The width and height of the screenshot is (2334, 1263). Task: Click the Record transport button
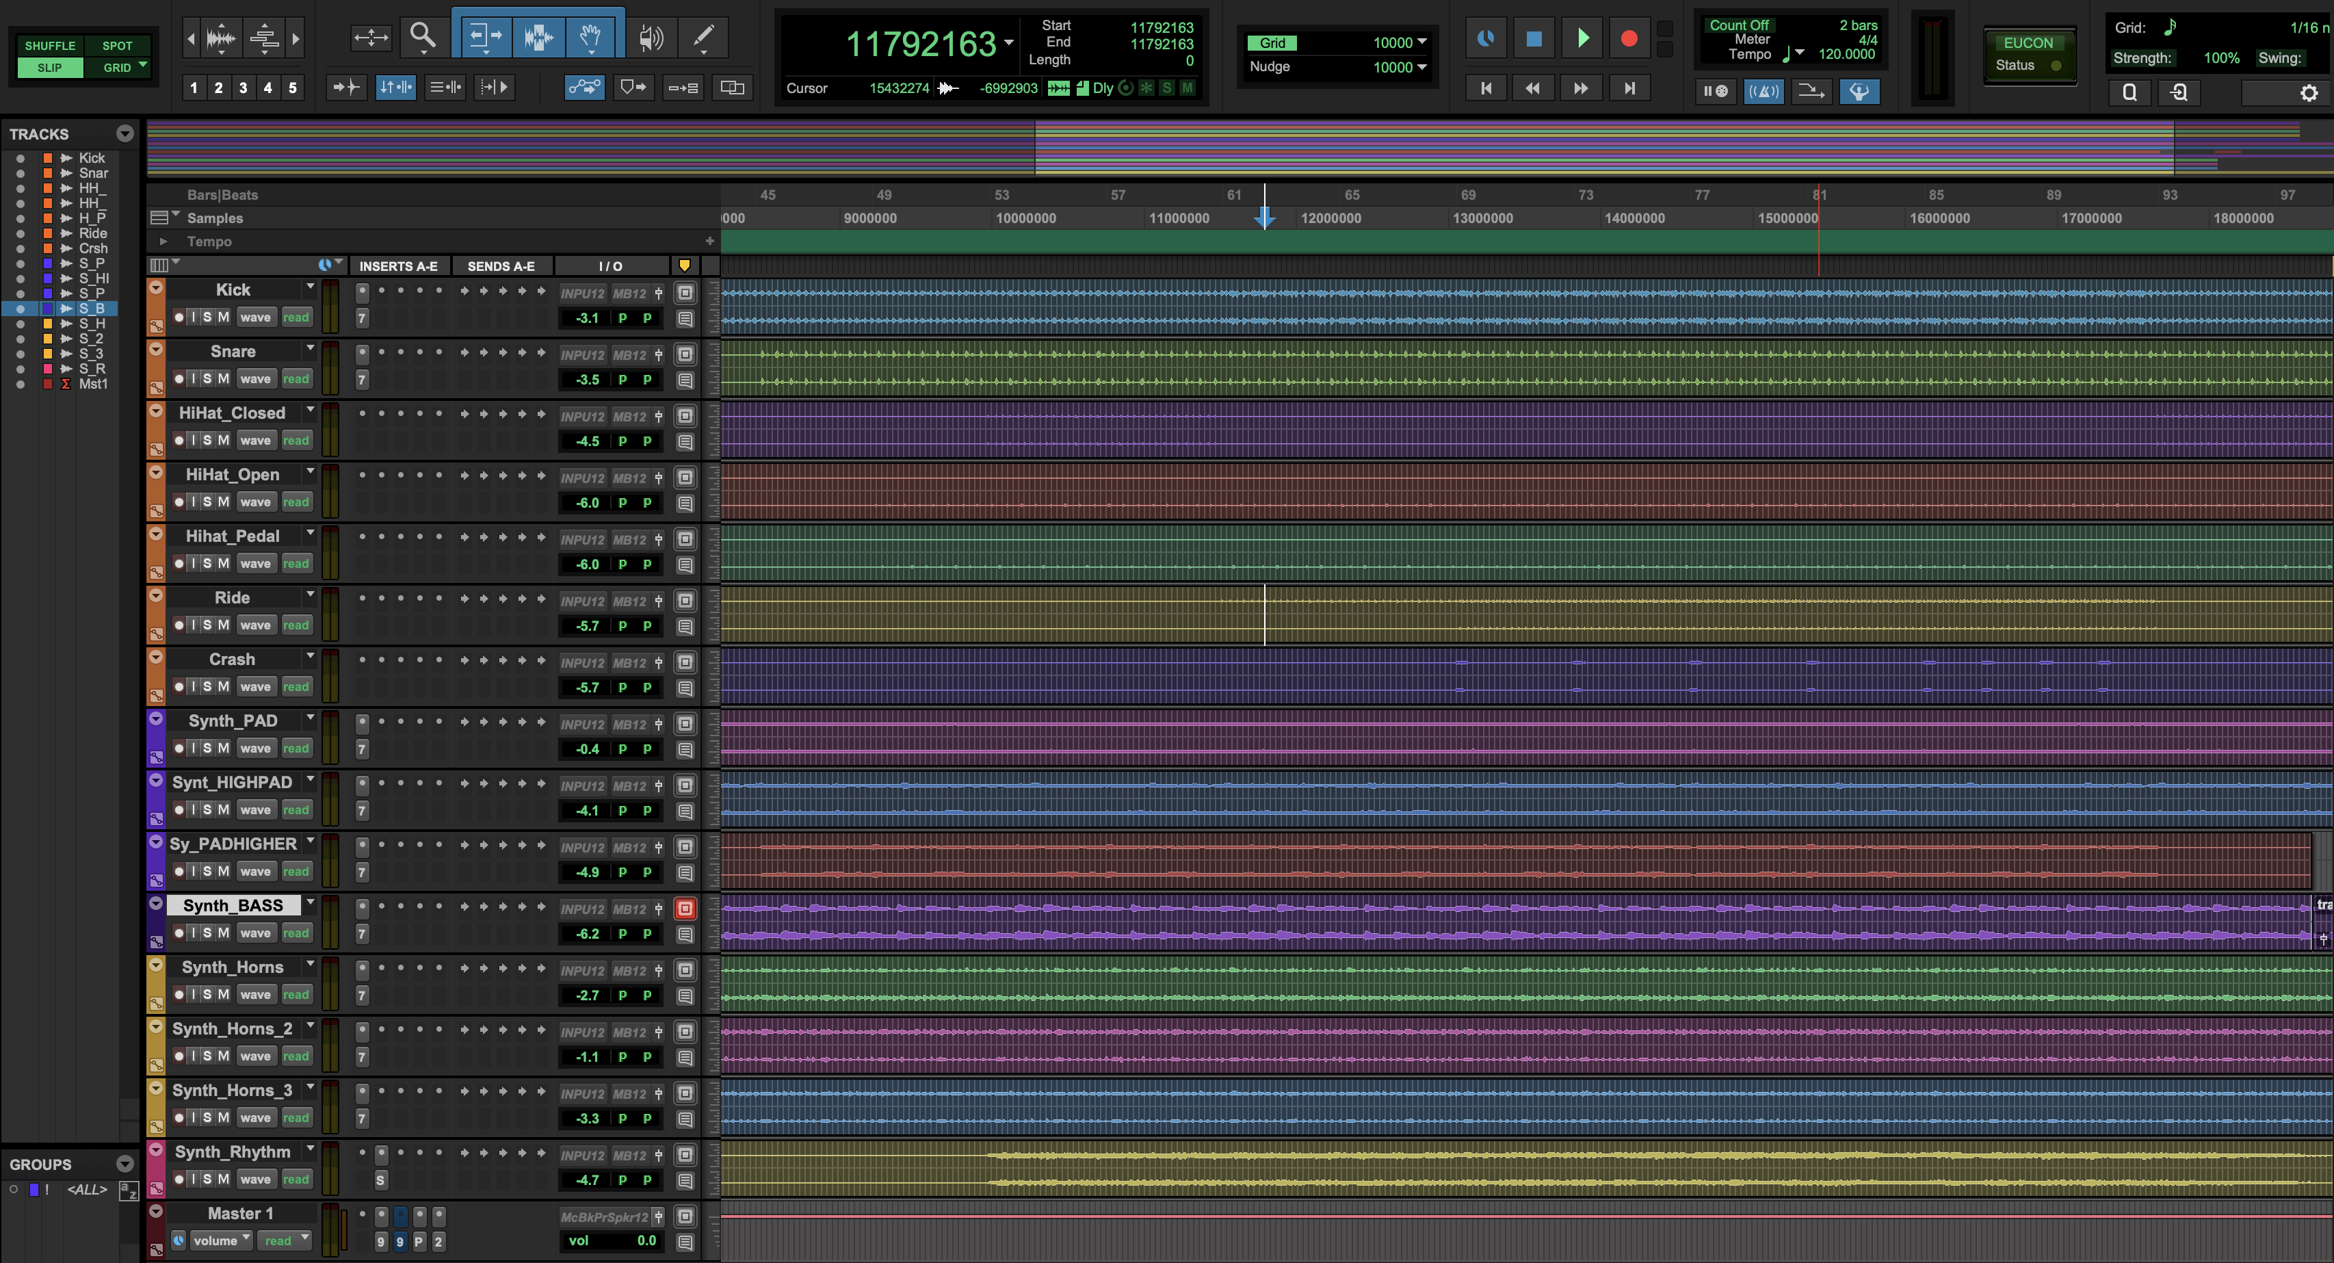(x=1629, y=38)
